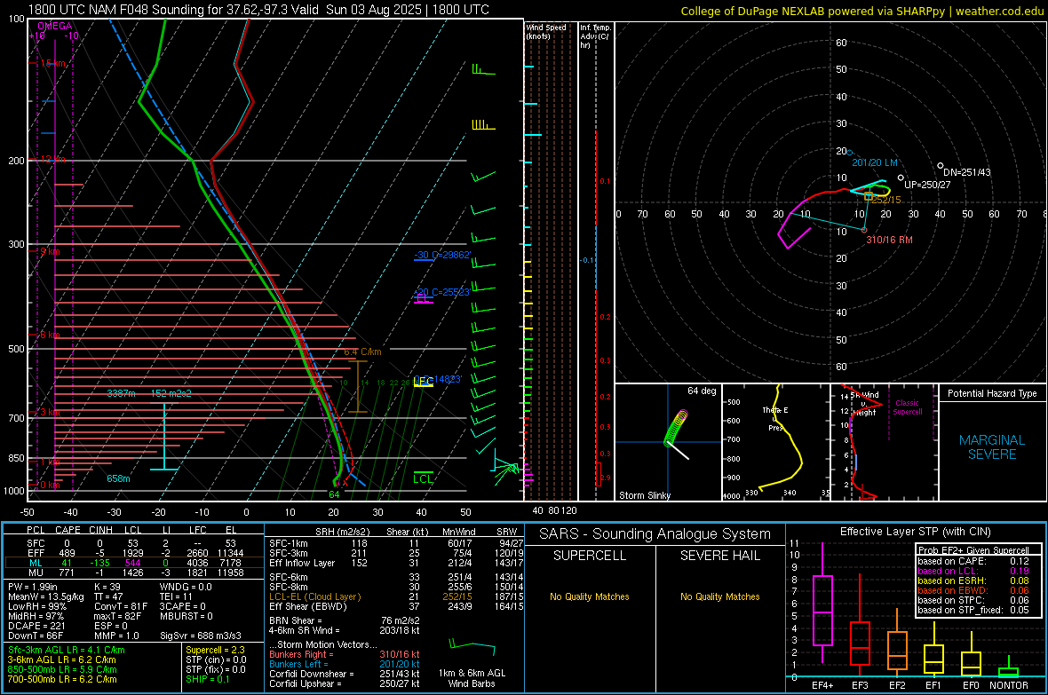
Task: Click the Eff Inflow Layer row label
Action: 302,564
